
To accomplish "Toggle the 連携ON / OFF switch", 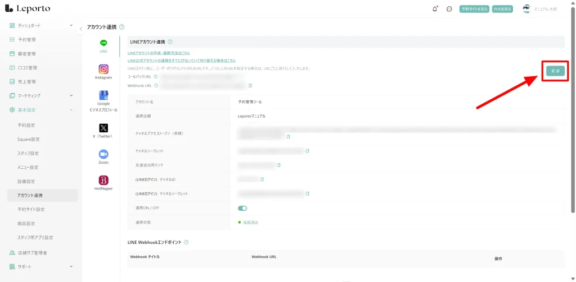I will click(x=242, y=208).
